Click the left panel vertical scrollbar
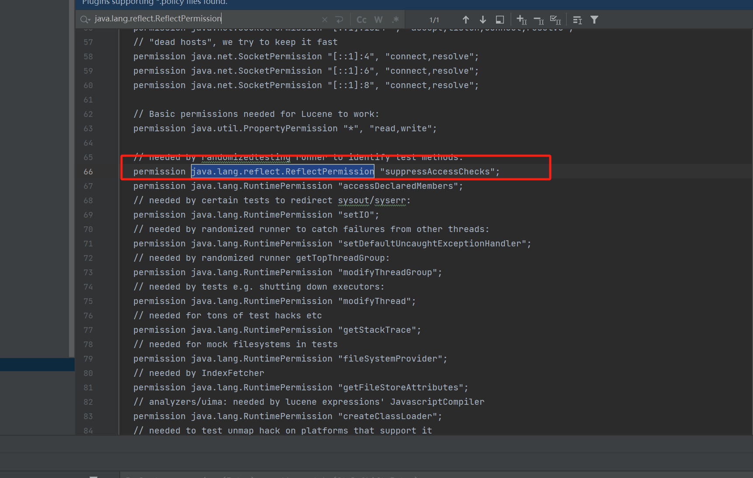This screenshot has width=753, height=478. pyautogui.click(x=72, y=179)
